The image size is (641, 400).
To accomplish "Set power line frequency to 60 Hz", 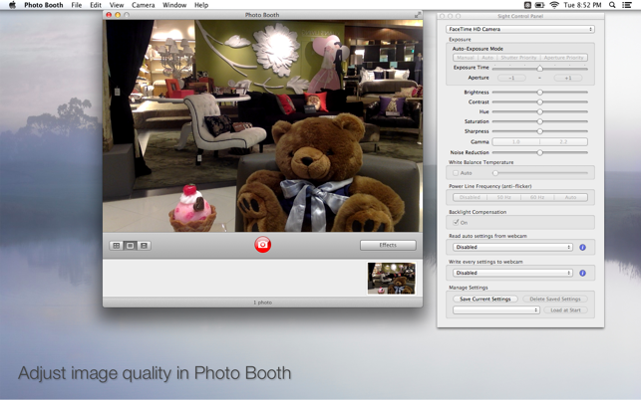I will click(537, 197).
